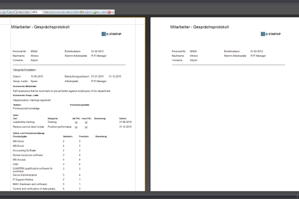299x199 pixels.
Task: Click the first page title Mitarbeiter - Gesprächsprotokoll
Action: pos(40,27)
